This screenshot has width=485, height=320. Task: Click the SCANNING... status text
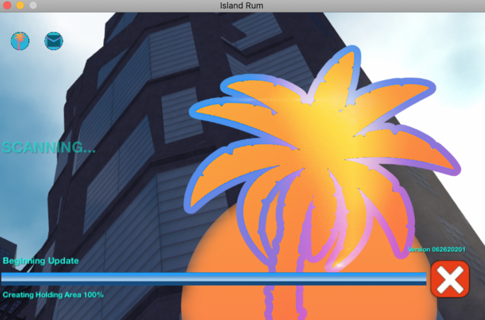click(48, 147)
